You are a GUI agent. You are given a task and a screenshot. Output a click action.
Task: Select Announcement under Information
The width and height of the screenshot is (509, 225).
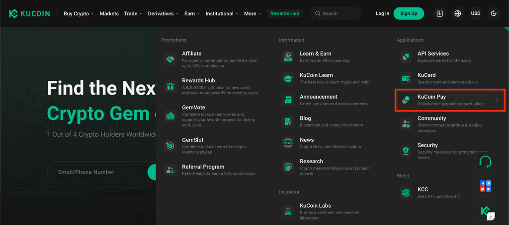329,100
